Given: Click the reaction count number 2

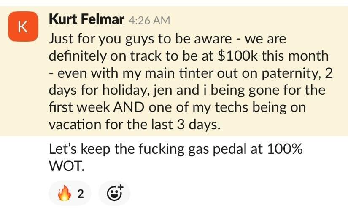Looking at the screenshot, I should 81,194.
